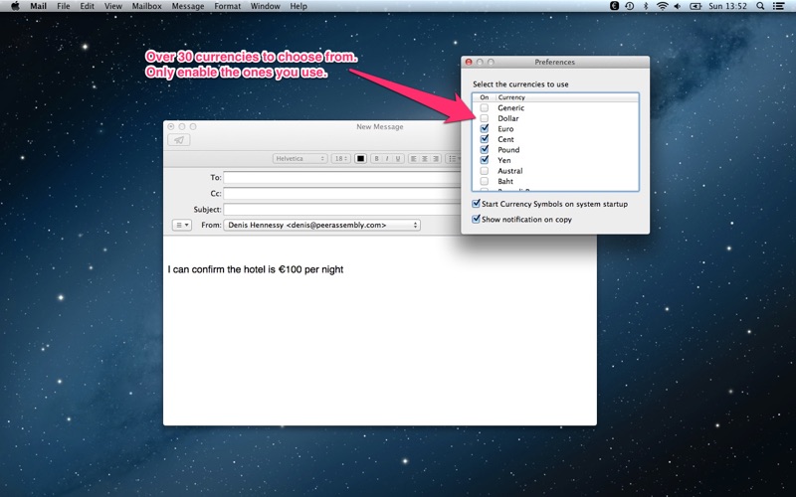Screen dimensions: 796x497
Task: Disable the Cent currency checkbox
Action: click(485, 139)
